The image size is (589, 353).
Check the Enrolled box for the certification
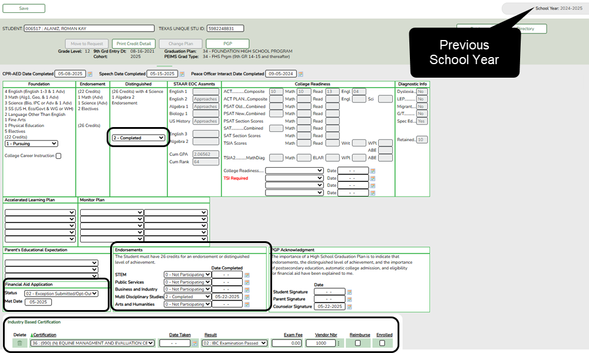(x=383, y=342)
